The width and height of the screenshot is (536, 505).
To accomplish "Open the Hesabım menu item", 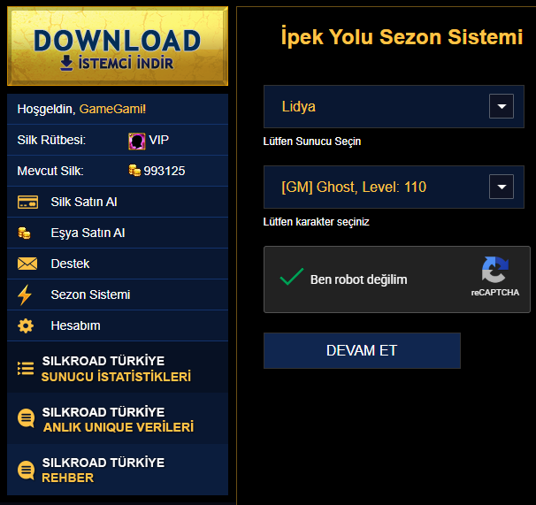I will [118, 325].
